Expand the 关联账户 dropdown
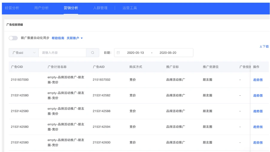270x152 pixels. pos(75,38)
